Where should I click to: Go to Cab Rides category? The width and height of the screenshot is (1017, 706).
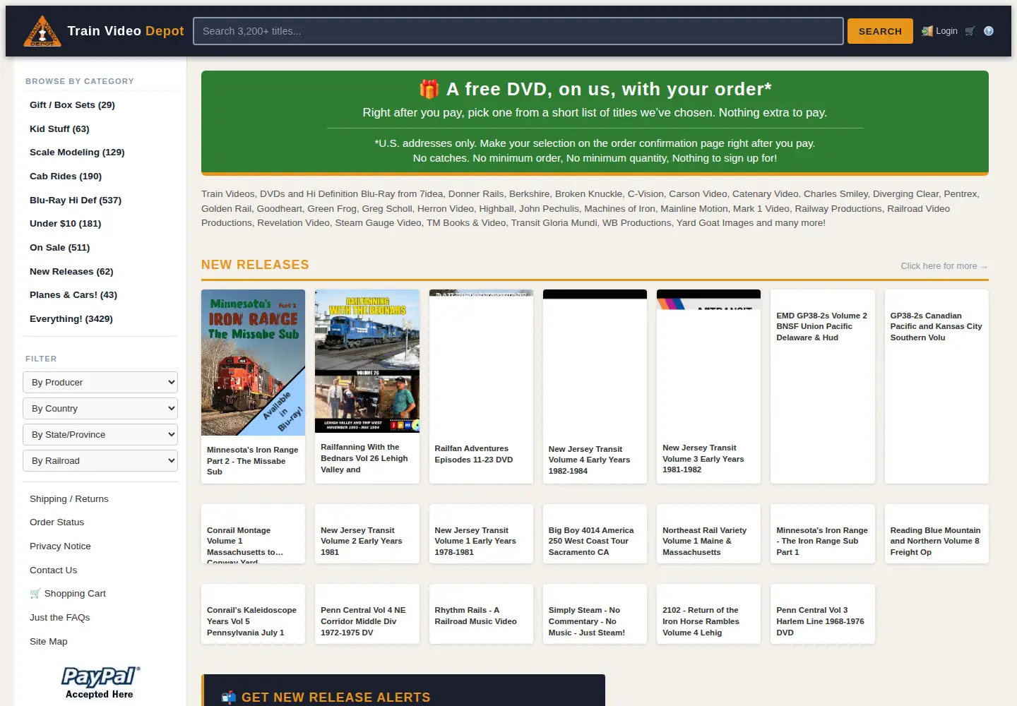66,176
